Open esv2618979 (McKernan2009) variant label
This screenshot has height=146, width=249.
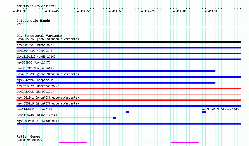point(38,86)
